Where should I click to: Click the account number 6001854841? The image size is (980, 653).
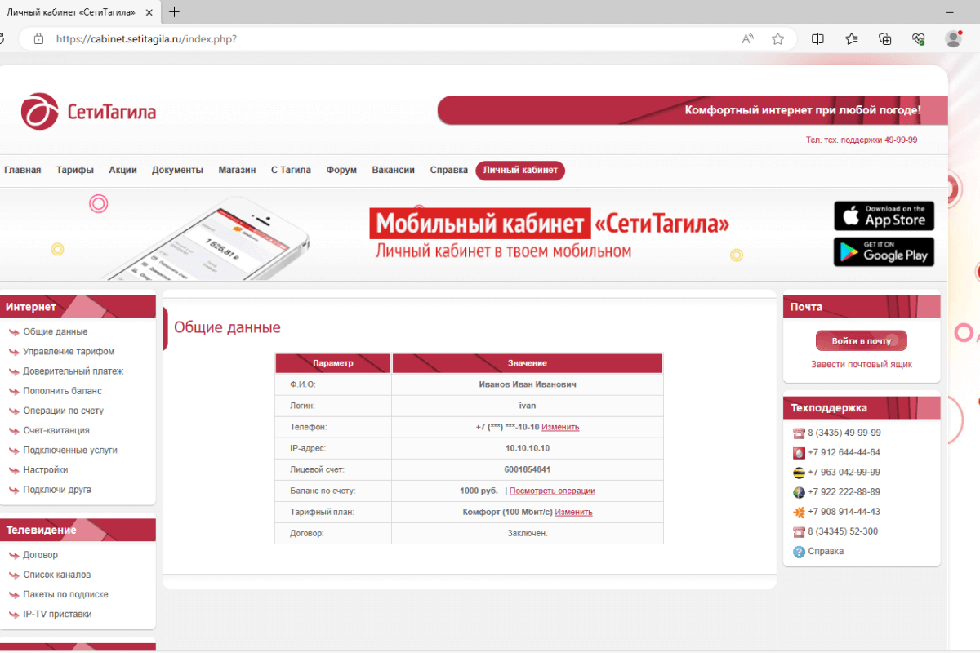pyautogui.click(x=528, y=469)
